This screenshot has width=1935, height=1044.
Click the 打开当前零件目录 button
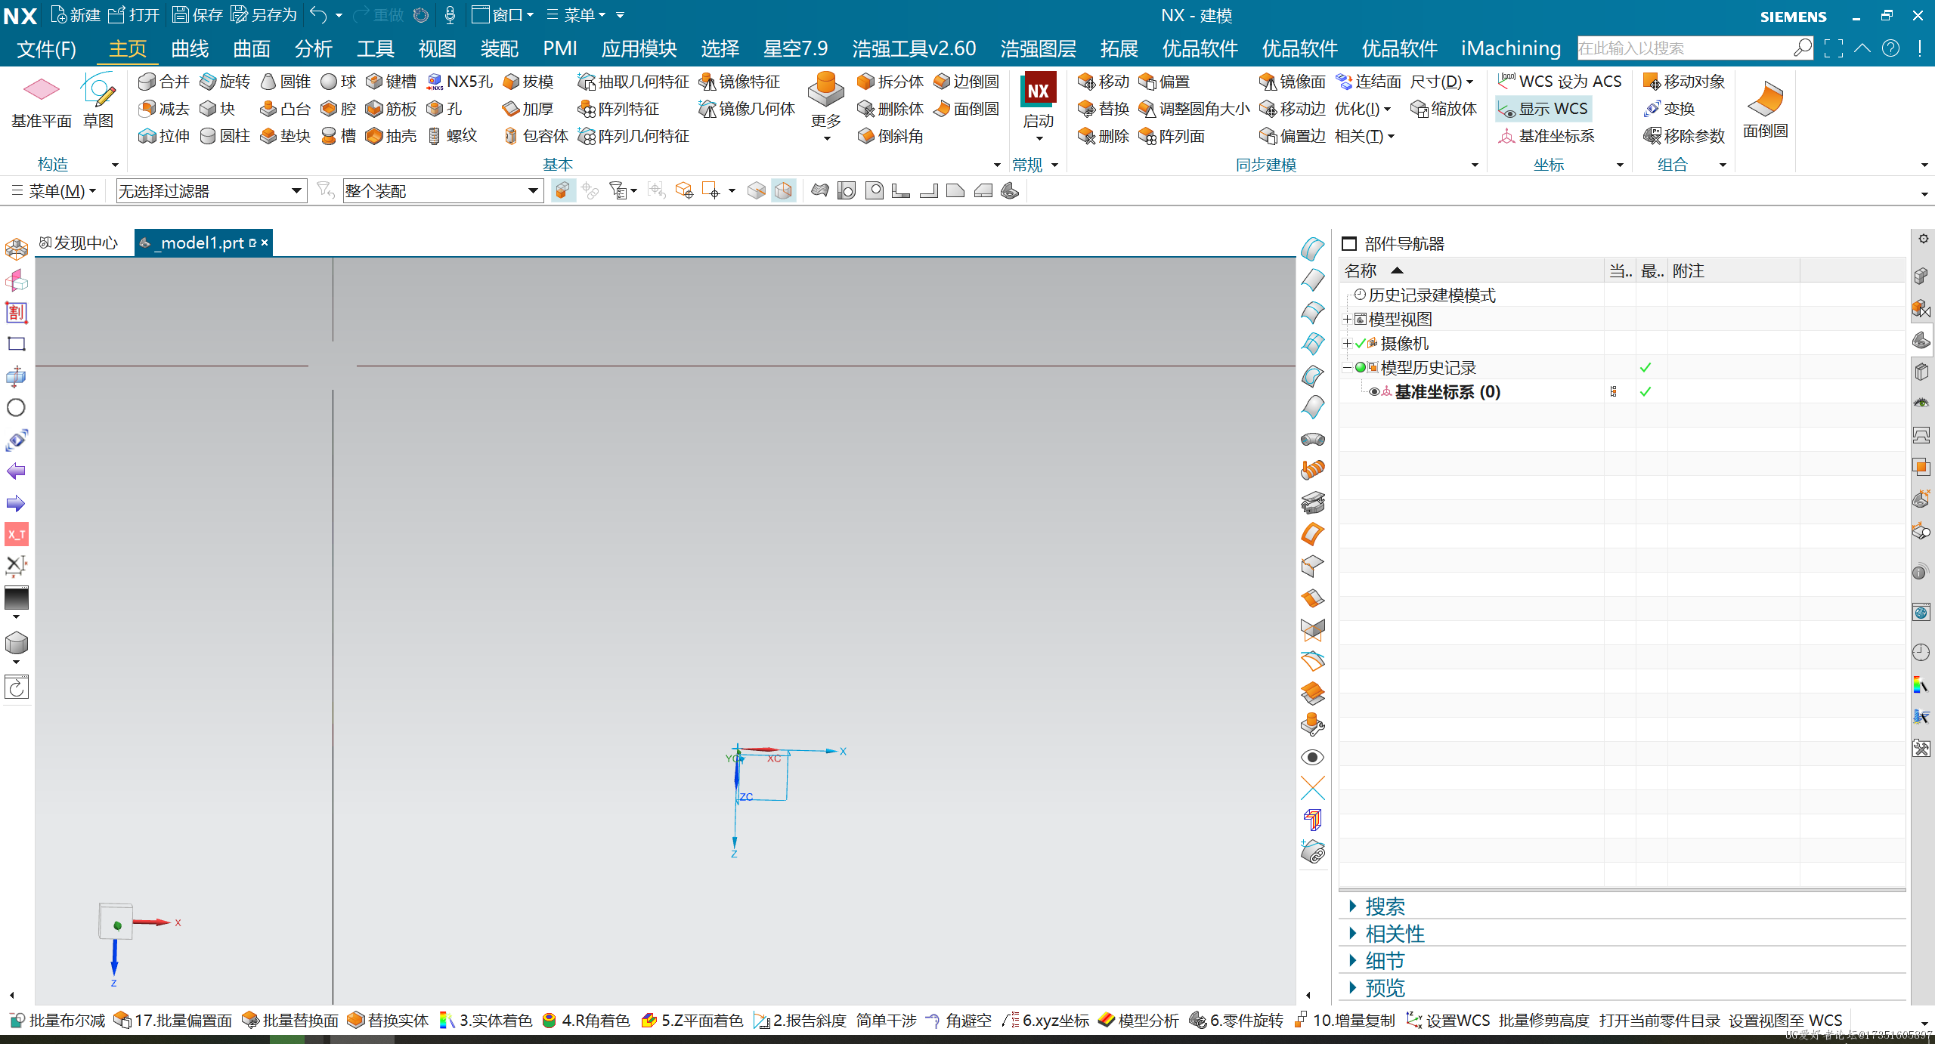click(1659, 1021)
